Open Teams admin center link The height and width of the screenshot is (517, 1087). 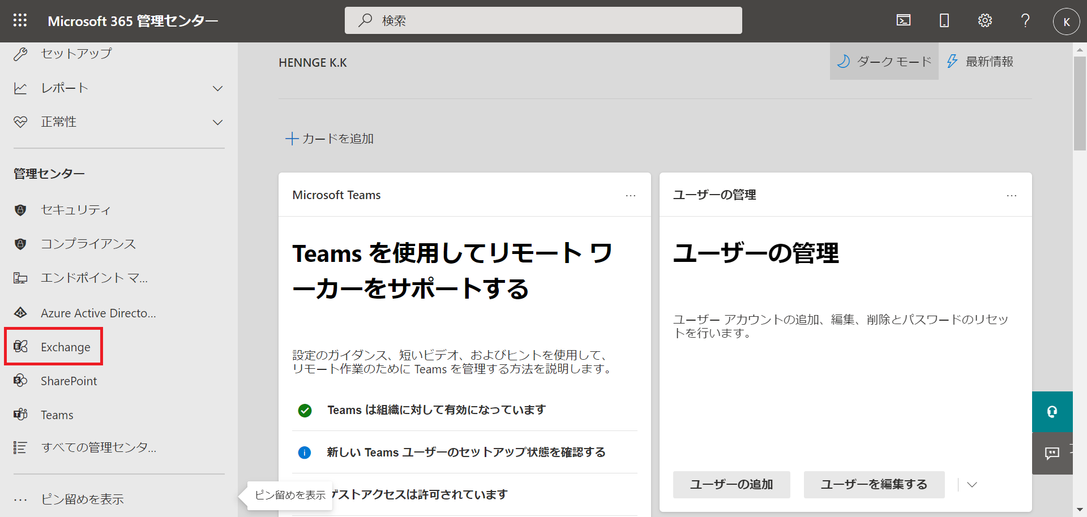click(x=57, y=415)
